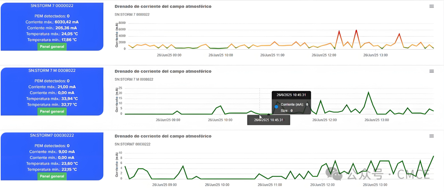Open Panel general for SN:STORM 7 M 0008022
This screenshot has height=192, width=444.
[x=52, y=111]
